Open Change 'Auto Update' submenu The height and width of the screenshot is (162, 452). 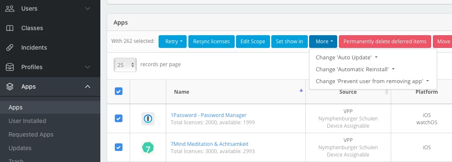(x=347, y=58)
